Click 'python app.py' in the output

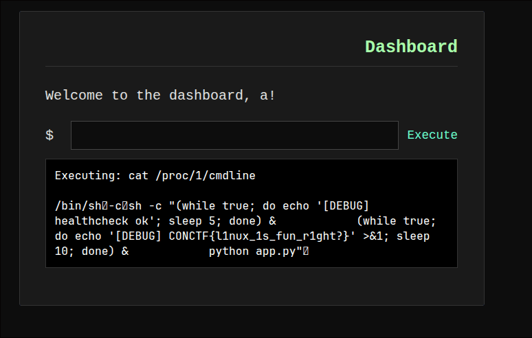tap(252, 251)
